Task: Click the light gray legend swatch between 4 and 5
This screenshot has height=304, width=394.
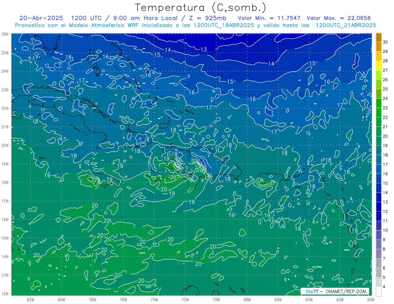Action: click(379, 282)
